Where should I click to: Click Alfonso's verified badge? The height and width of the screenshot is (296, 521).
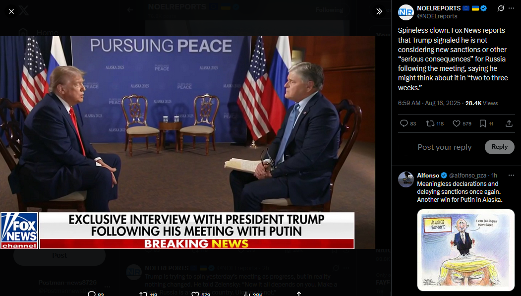tap(444, 176)
